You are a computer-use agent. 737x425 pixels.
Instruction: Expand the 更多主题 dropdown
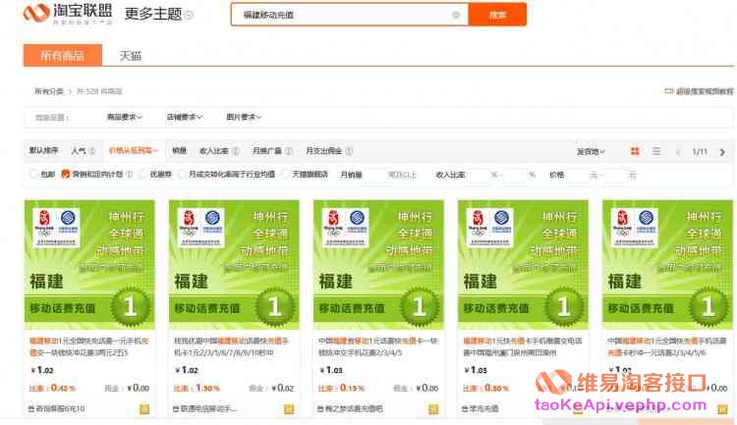click(159, 14)
